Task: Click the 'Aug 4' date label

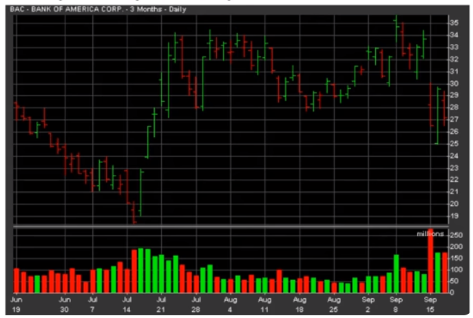Action: point(231,304)
